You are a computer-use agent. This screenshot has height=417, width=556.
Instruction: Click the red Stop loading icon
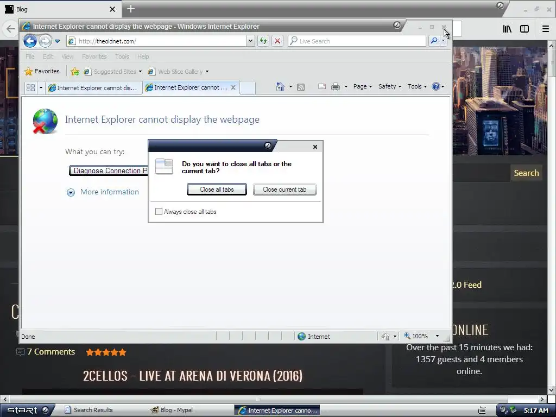click(x=277, y=41)
